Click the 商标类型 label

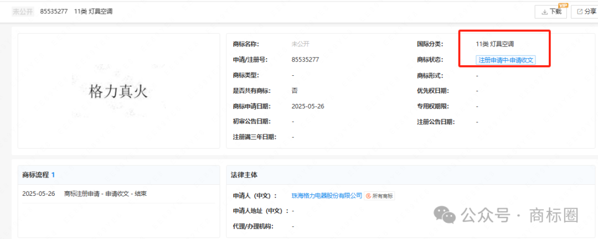click(x=246, y=75)
